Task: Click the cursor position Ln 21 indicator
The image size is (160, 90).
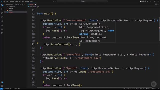Action: (125, 89)
